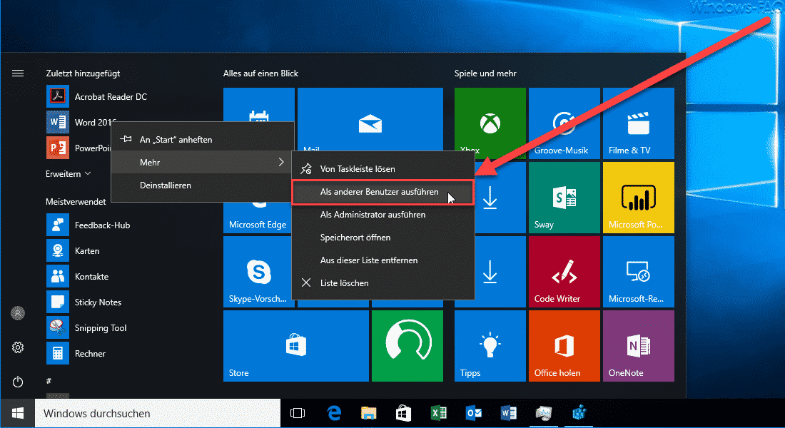Open the hamburger menu at top left
785x428 pixels.
click(18, 73)
